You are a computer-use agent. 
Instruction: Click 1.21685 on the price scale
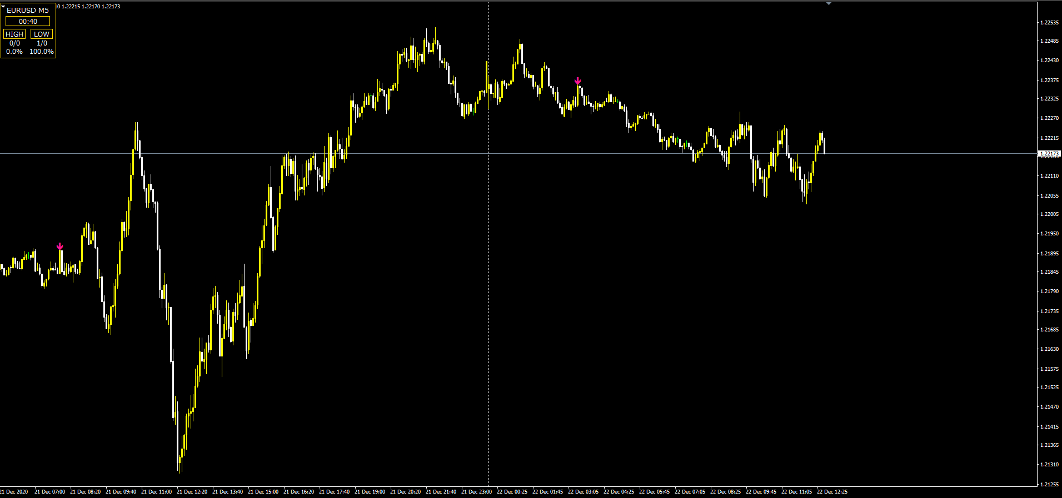[x=1049, y=330]
